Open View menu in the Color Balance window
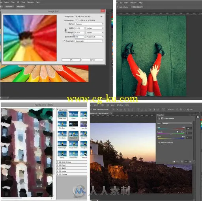The height and width of the screenshot is (201, 202). pyautogui.click(x=113, y=105)
